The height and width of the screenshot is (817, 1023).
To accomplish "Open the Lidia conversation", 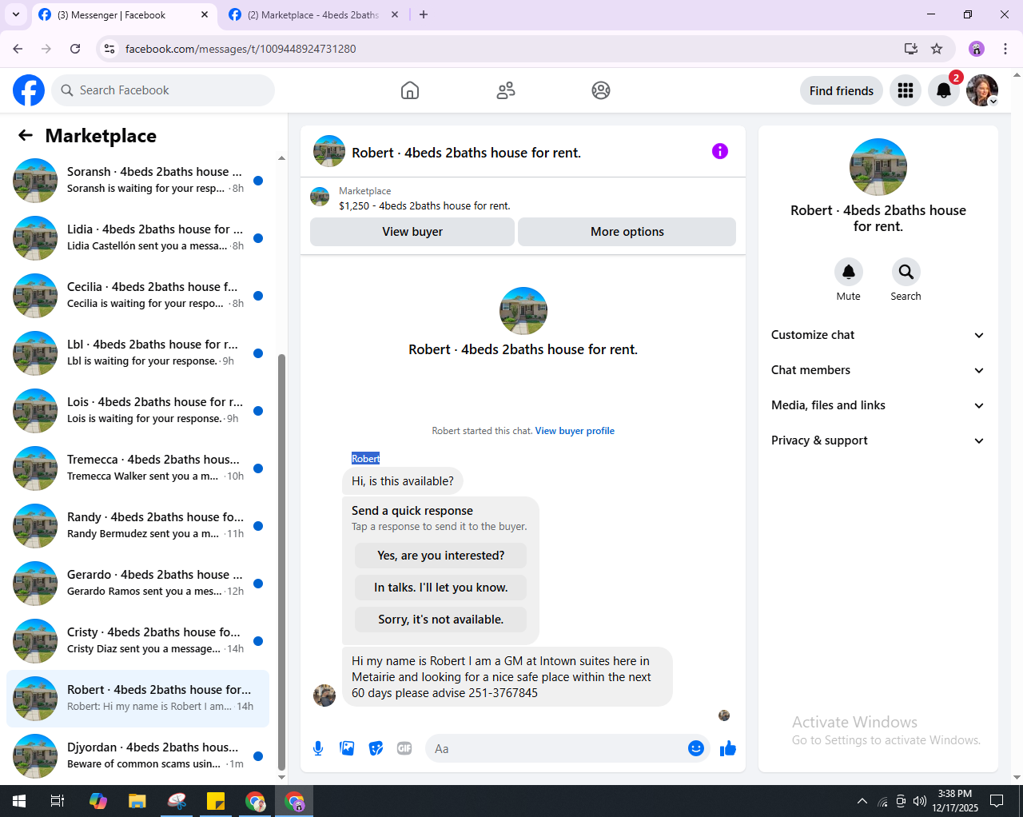I will pyautogui.click(x=137, y=238).
